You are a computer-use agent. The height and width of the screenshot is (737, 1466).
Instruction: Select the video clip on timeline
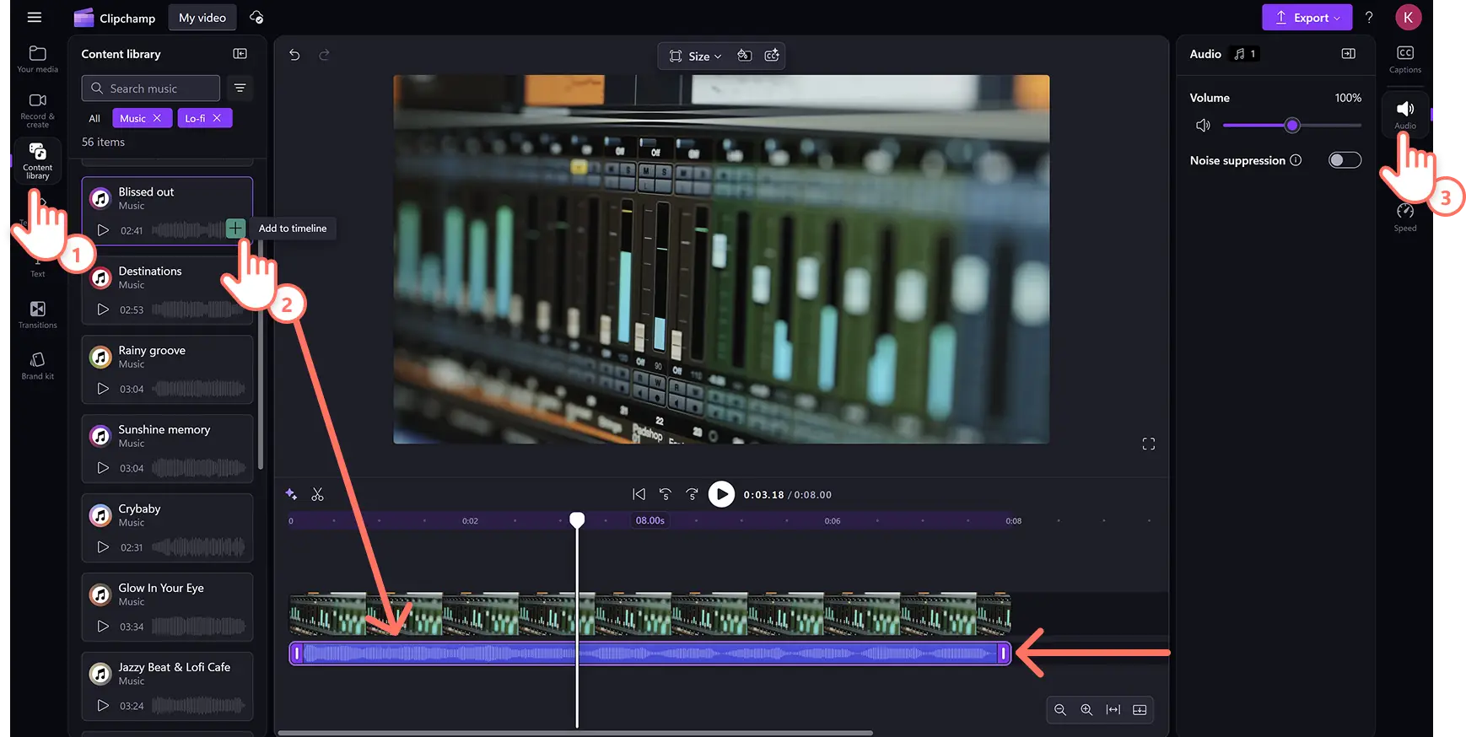click(x=649, y=613)
